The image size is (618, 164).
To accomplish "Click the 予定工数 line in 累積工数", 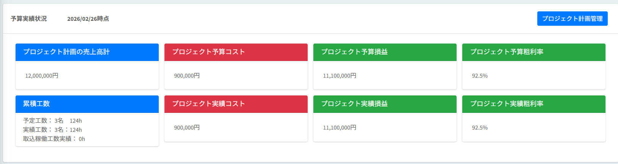I will pyautogui.click(x=52, y=121).
